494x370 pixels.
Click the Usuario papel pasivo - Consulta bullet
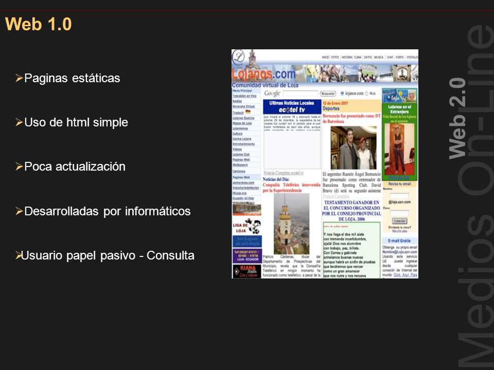click(108, 255)
